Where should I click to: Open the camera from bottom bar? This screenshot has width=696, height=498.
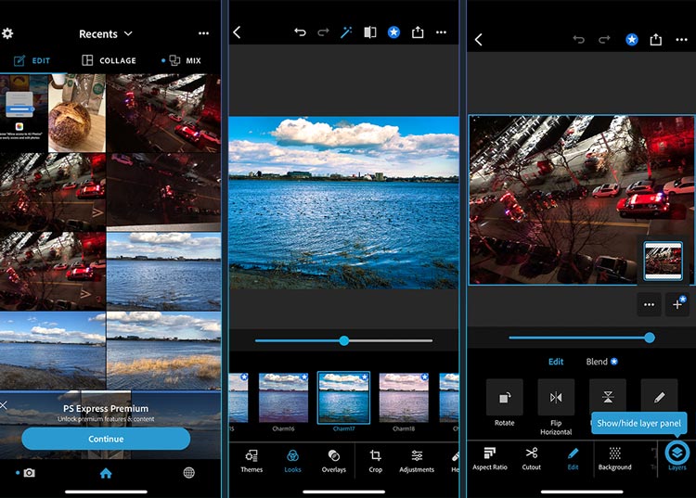click(29, 473)
